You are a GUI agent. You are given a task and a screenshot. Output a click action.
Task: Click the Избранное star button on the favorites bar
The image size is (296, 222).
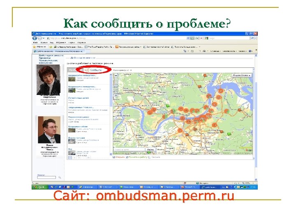(x=39, y=47)
